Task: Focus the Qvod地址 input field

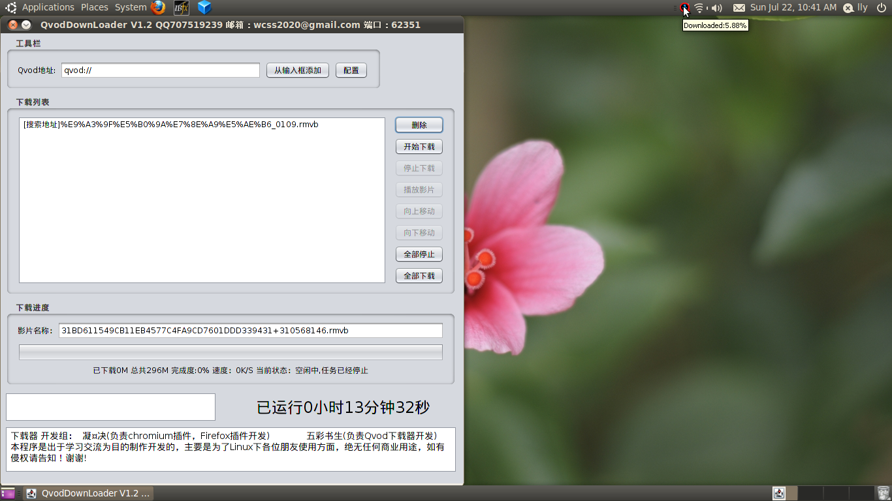Action: pyautogui.click(x=161, y=70)
